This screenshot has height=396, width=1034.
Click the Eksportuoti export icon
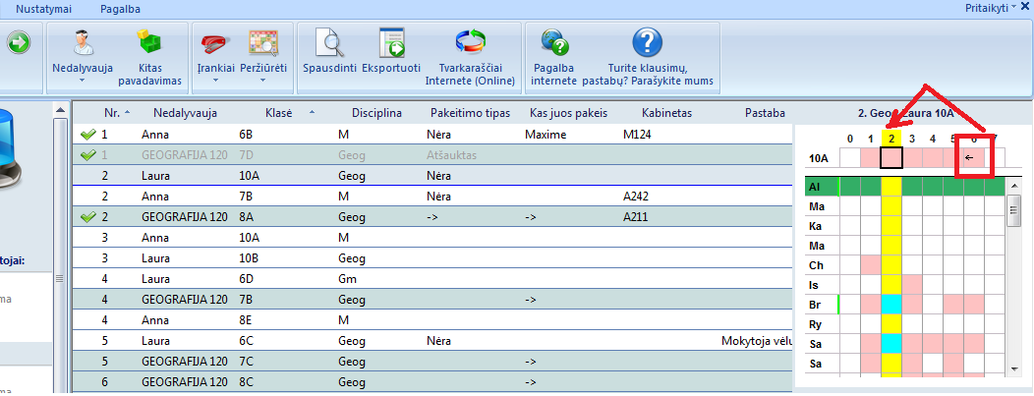click(x=391, y=43)
